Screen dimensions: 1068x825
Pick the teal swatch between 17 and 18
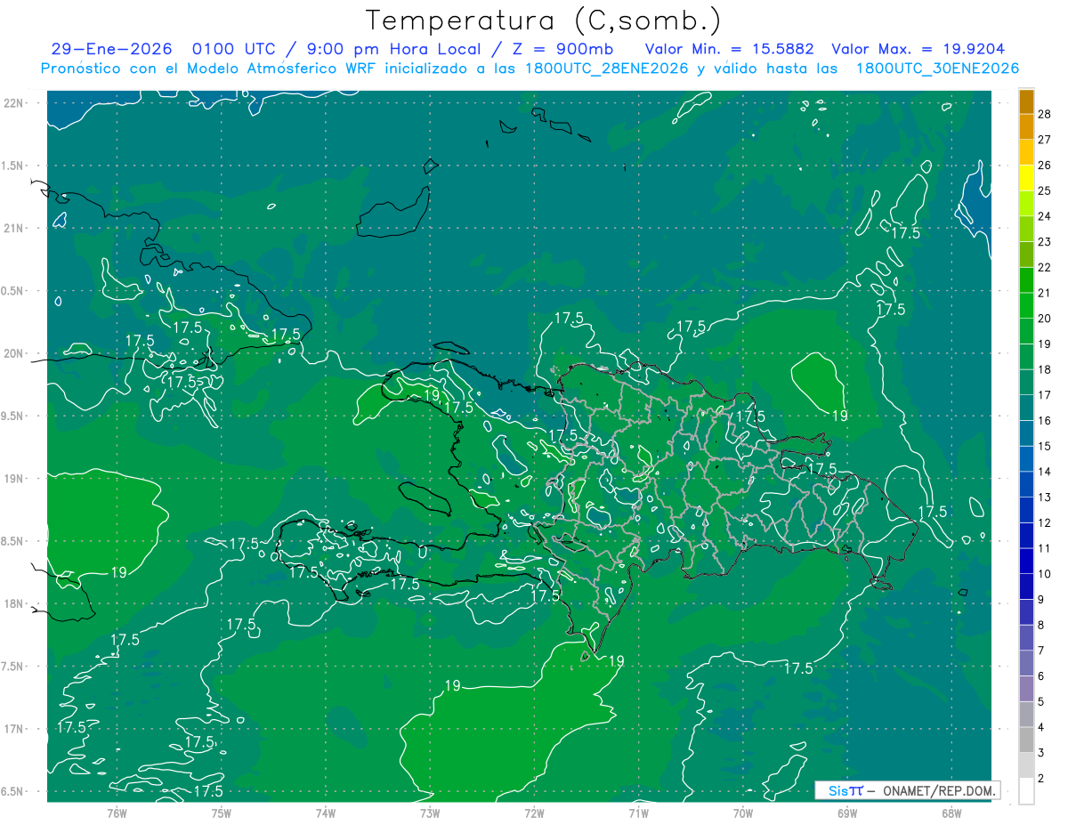[1027, 383]
